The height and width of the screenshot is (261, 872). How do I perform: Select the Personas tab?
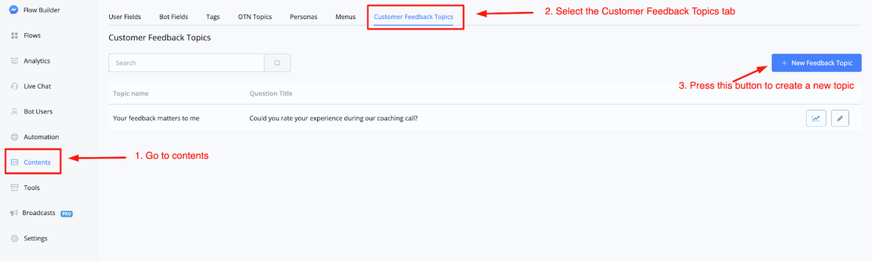(303, 17)
